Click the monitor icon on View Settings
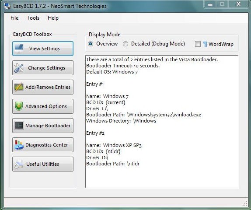 pos(19,49)
